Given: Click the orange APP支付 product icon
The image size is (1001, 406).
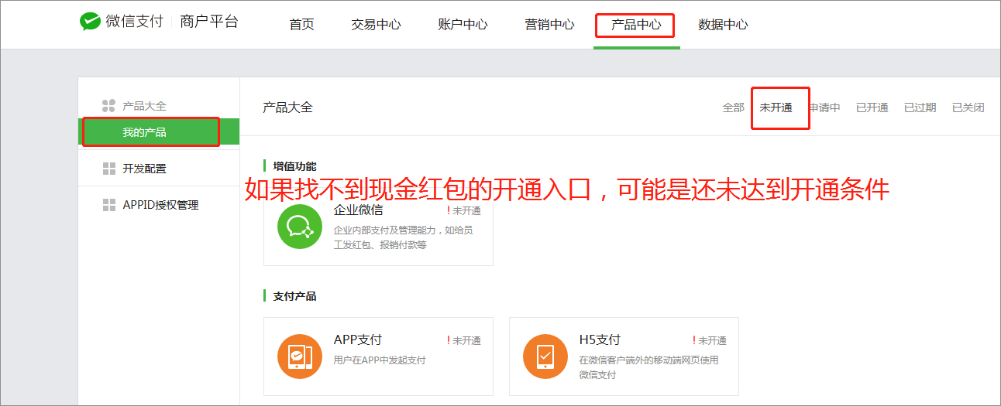Looking at the screenshot, I should coord(300,357).
